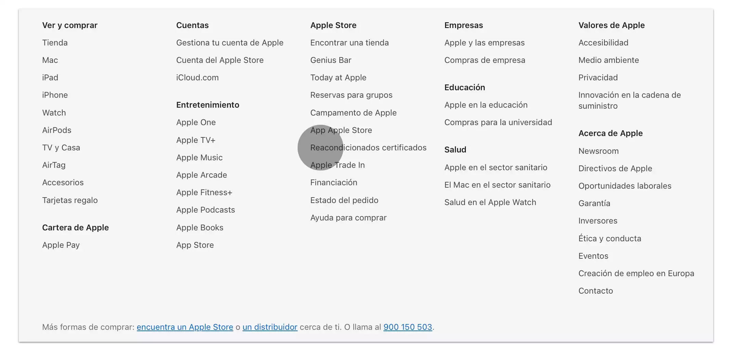Follow the 'un distribuidor' link
Image resolution: width=732 pixels, height=351 pixels.
coord(270,327)
